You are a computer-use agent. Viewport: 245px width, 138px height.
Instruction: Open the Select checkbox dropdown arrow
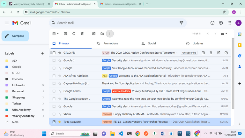58,34
